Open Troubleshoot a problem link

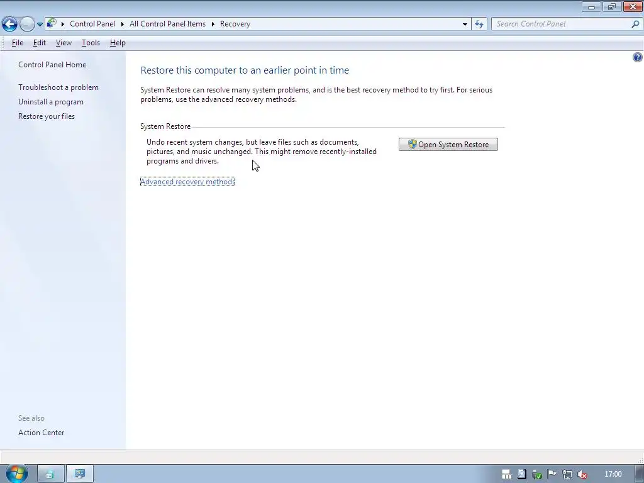58,87
